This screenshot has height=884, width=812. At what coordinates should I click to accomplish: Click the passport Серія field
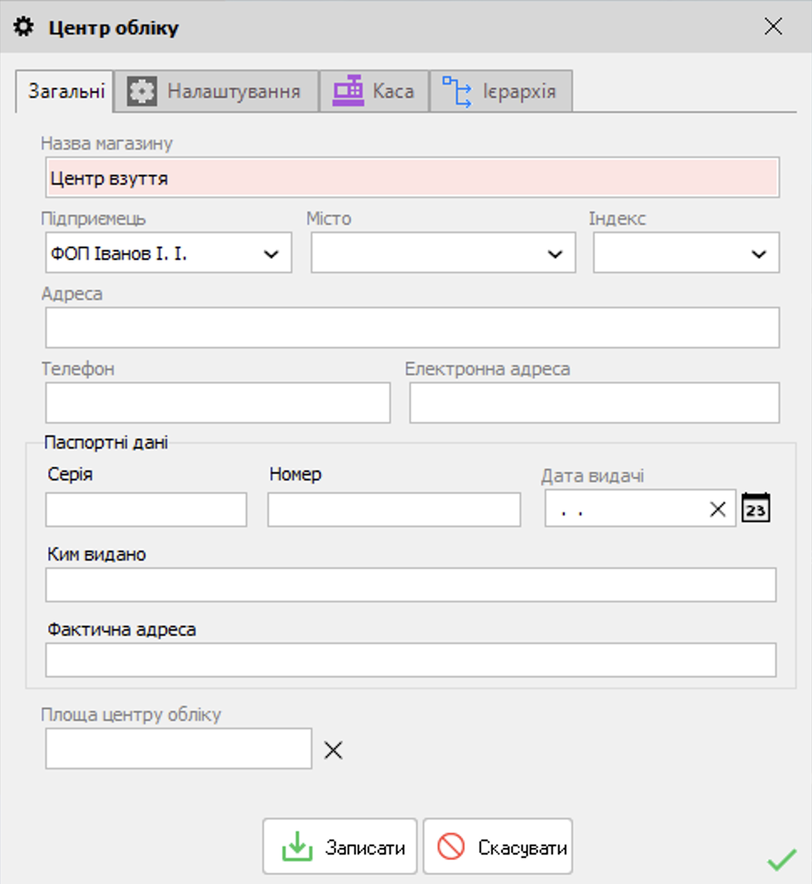coord(146,510)
